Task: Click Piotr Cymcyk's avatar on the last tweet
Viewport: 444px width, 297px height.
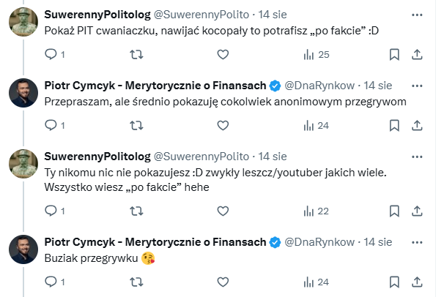Action: click(23, 249)
